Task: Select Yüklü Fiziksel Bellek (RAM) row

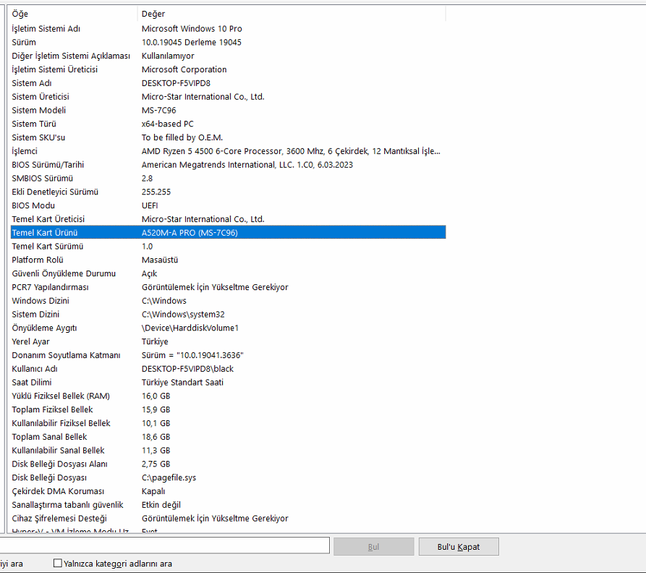Action: coord(229,396)
